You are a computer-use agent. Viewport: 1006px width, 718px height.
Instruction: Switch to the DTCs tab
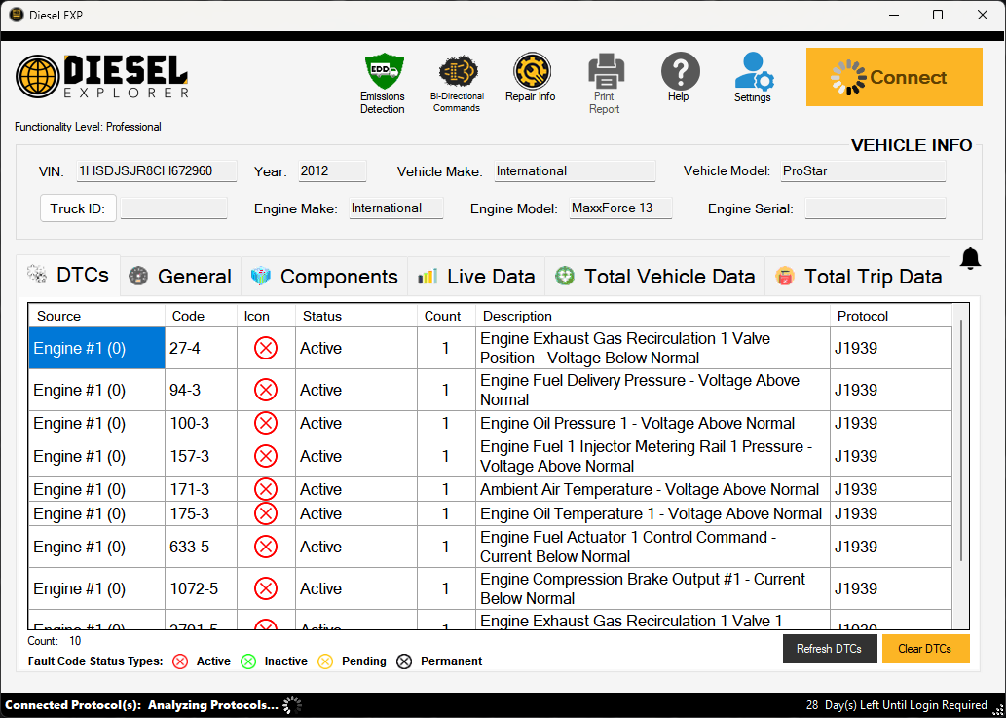[68, 276]
